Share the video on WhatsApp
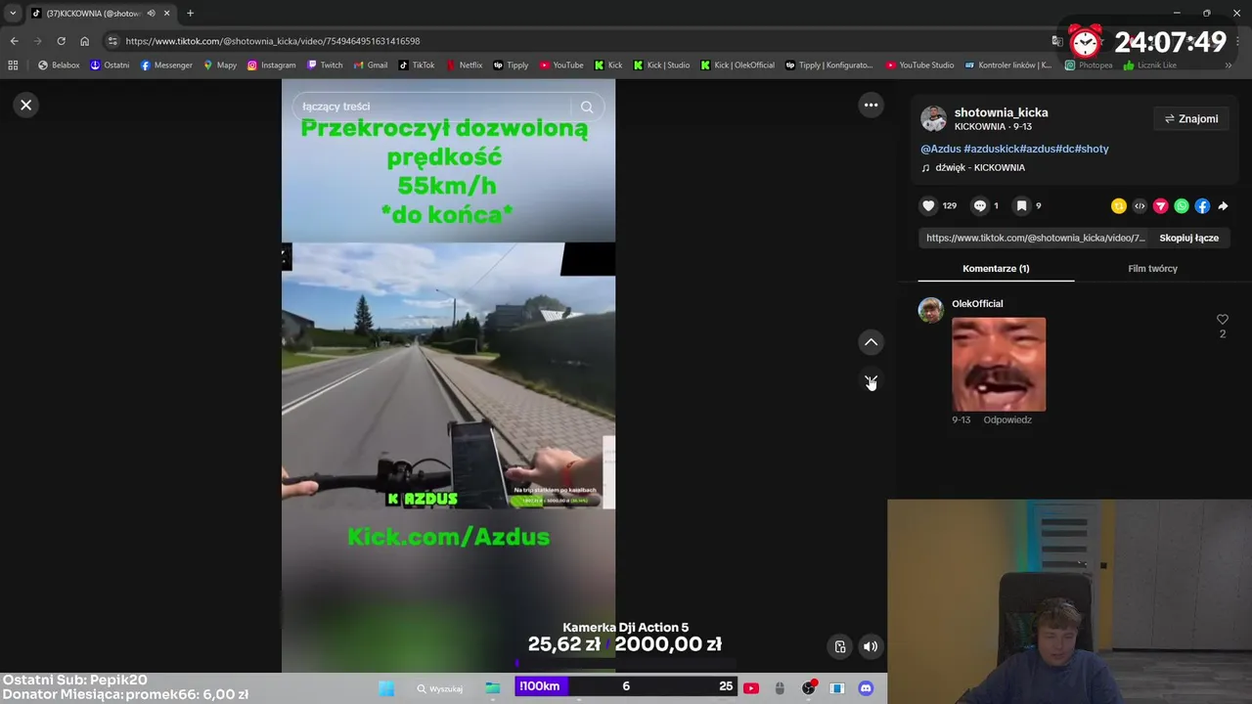Viewport: 1252px width, 704px height. (1182, 205)
